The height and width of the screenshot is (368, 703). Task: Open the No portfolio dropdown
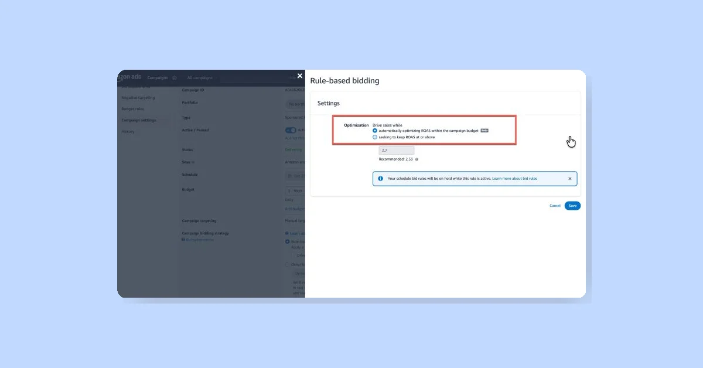tap(296, 104)
